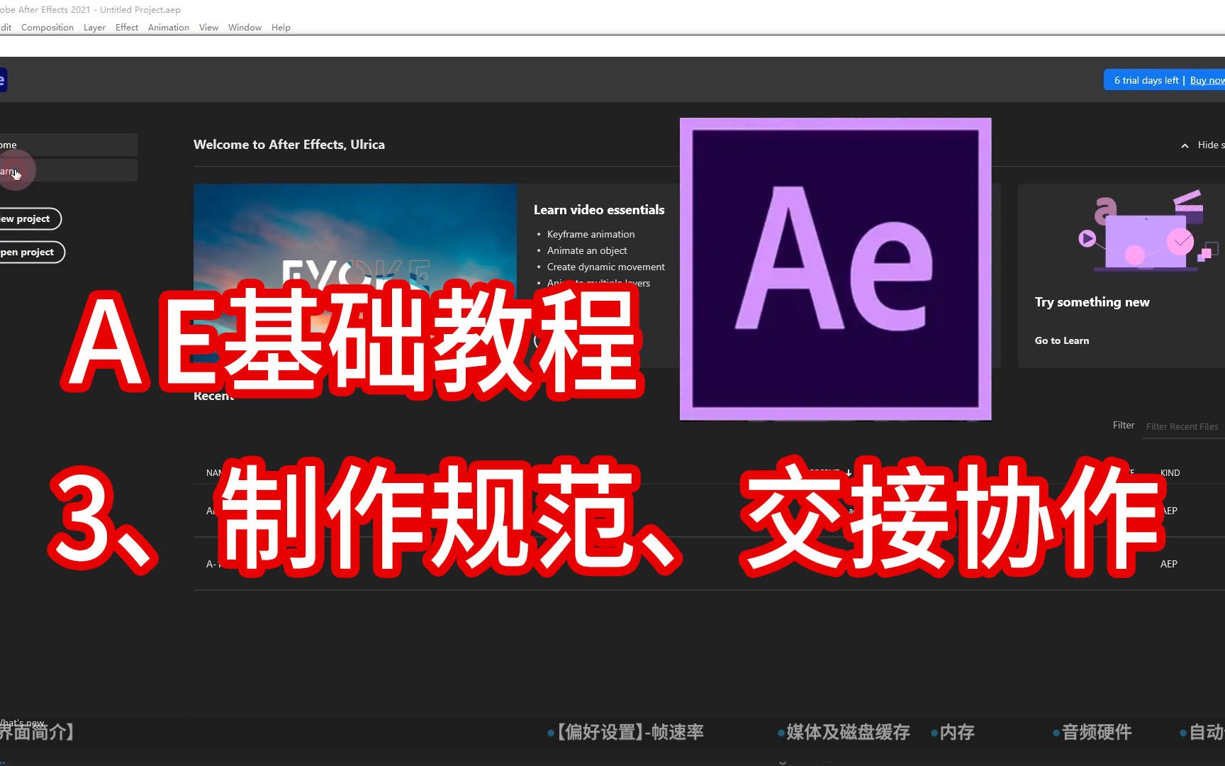1225x766 pixels.
Task: Click the What's new link
Action: click(22, 723)
